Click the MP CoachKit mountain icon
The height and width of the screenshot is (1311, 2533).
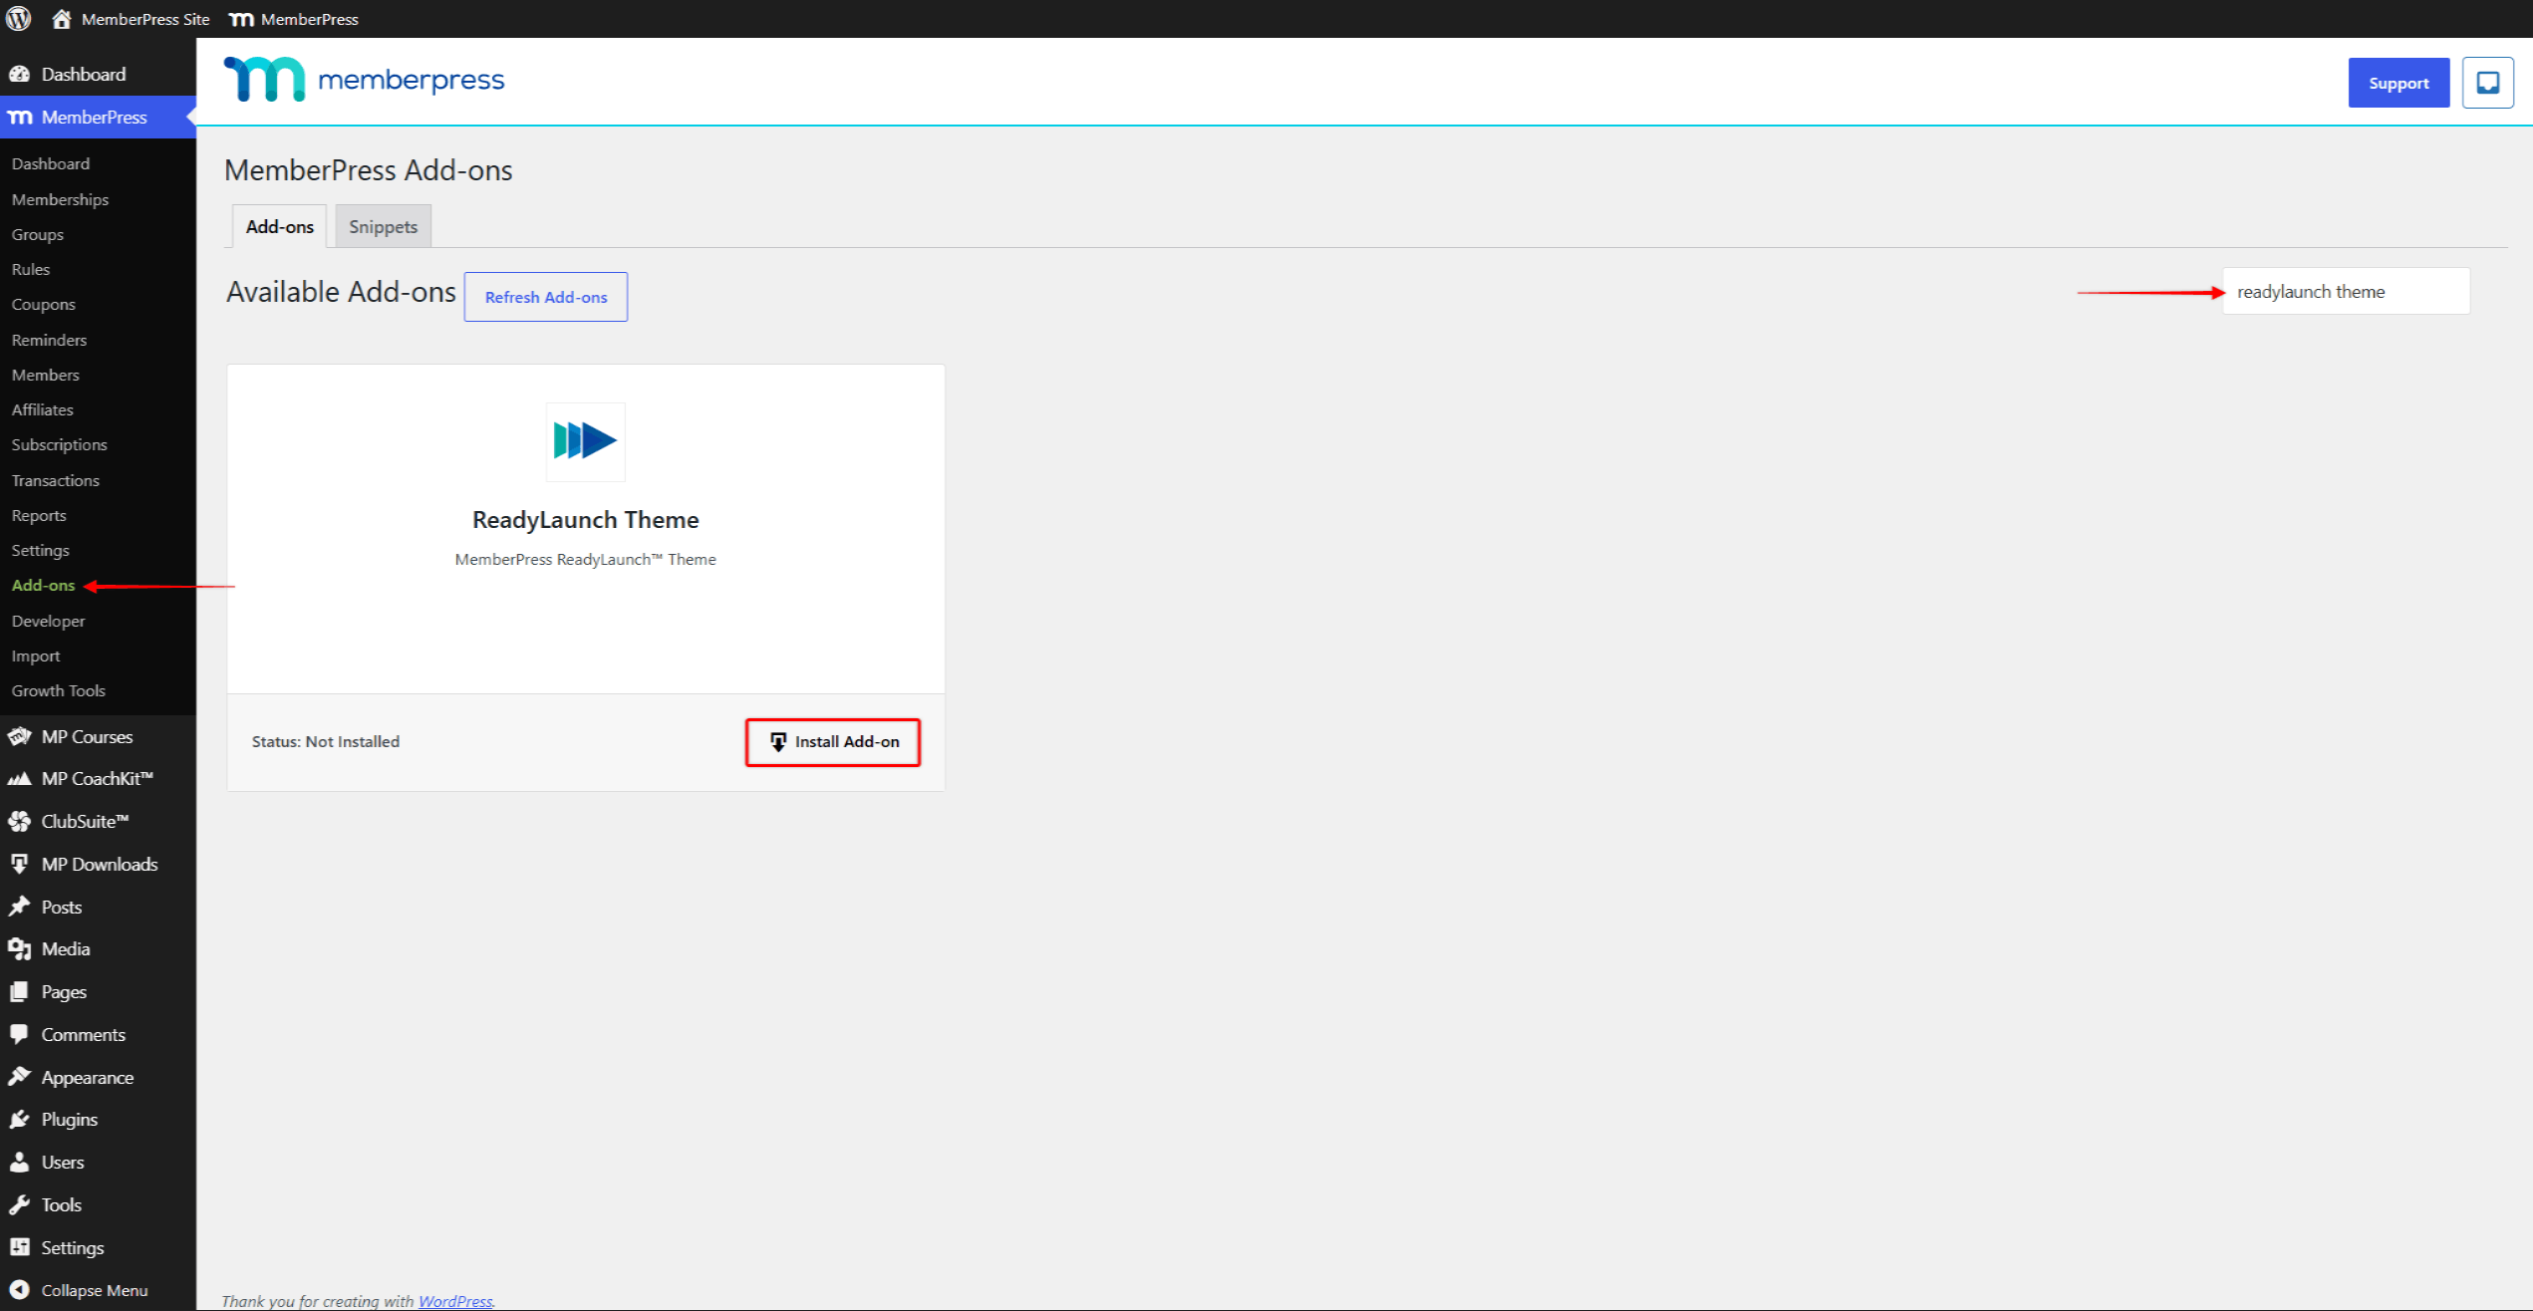tap(19, 779)
